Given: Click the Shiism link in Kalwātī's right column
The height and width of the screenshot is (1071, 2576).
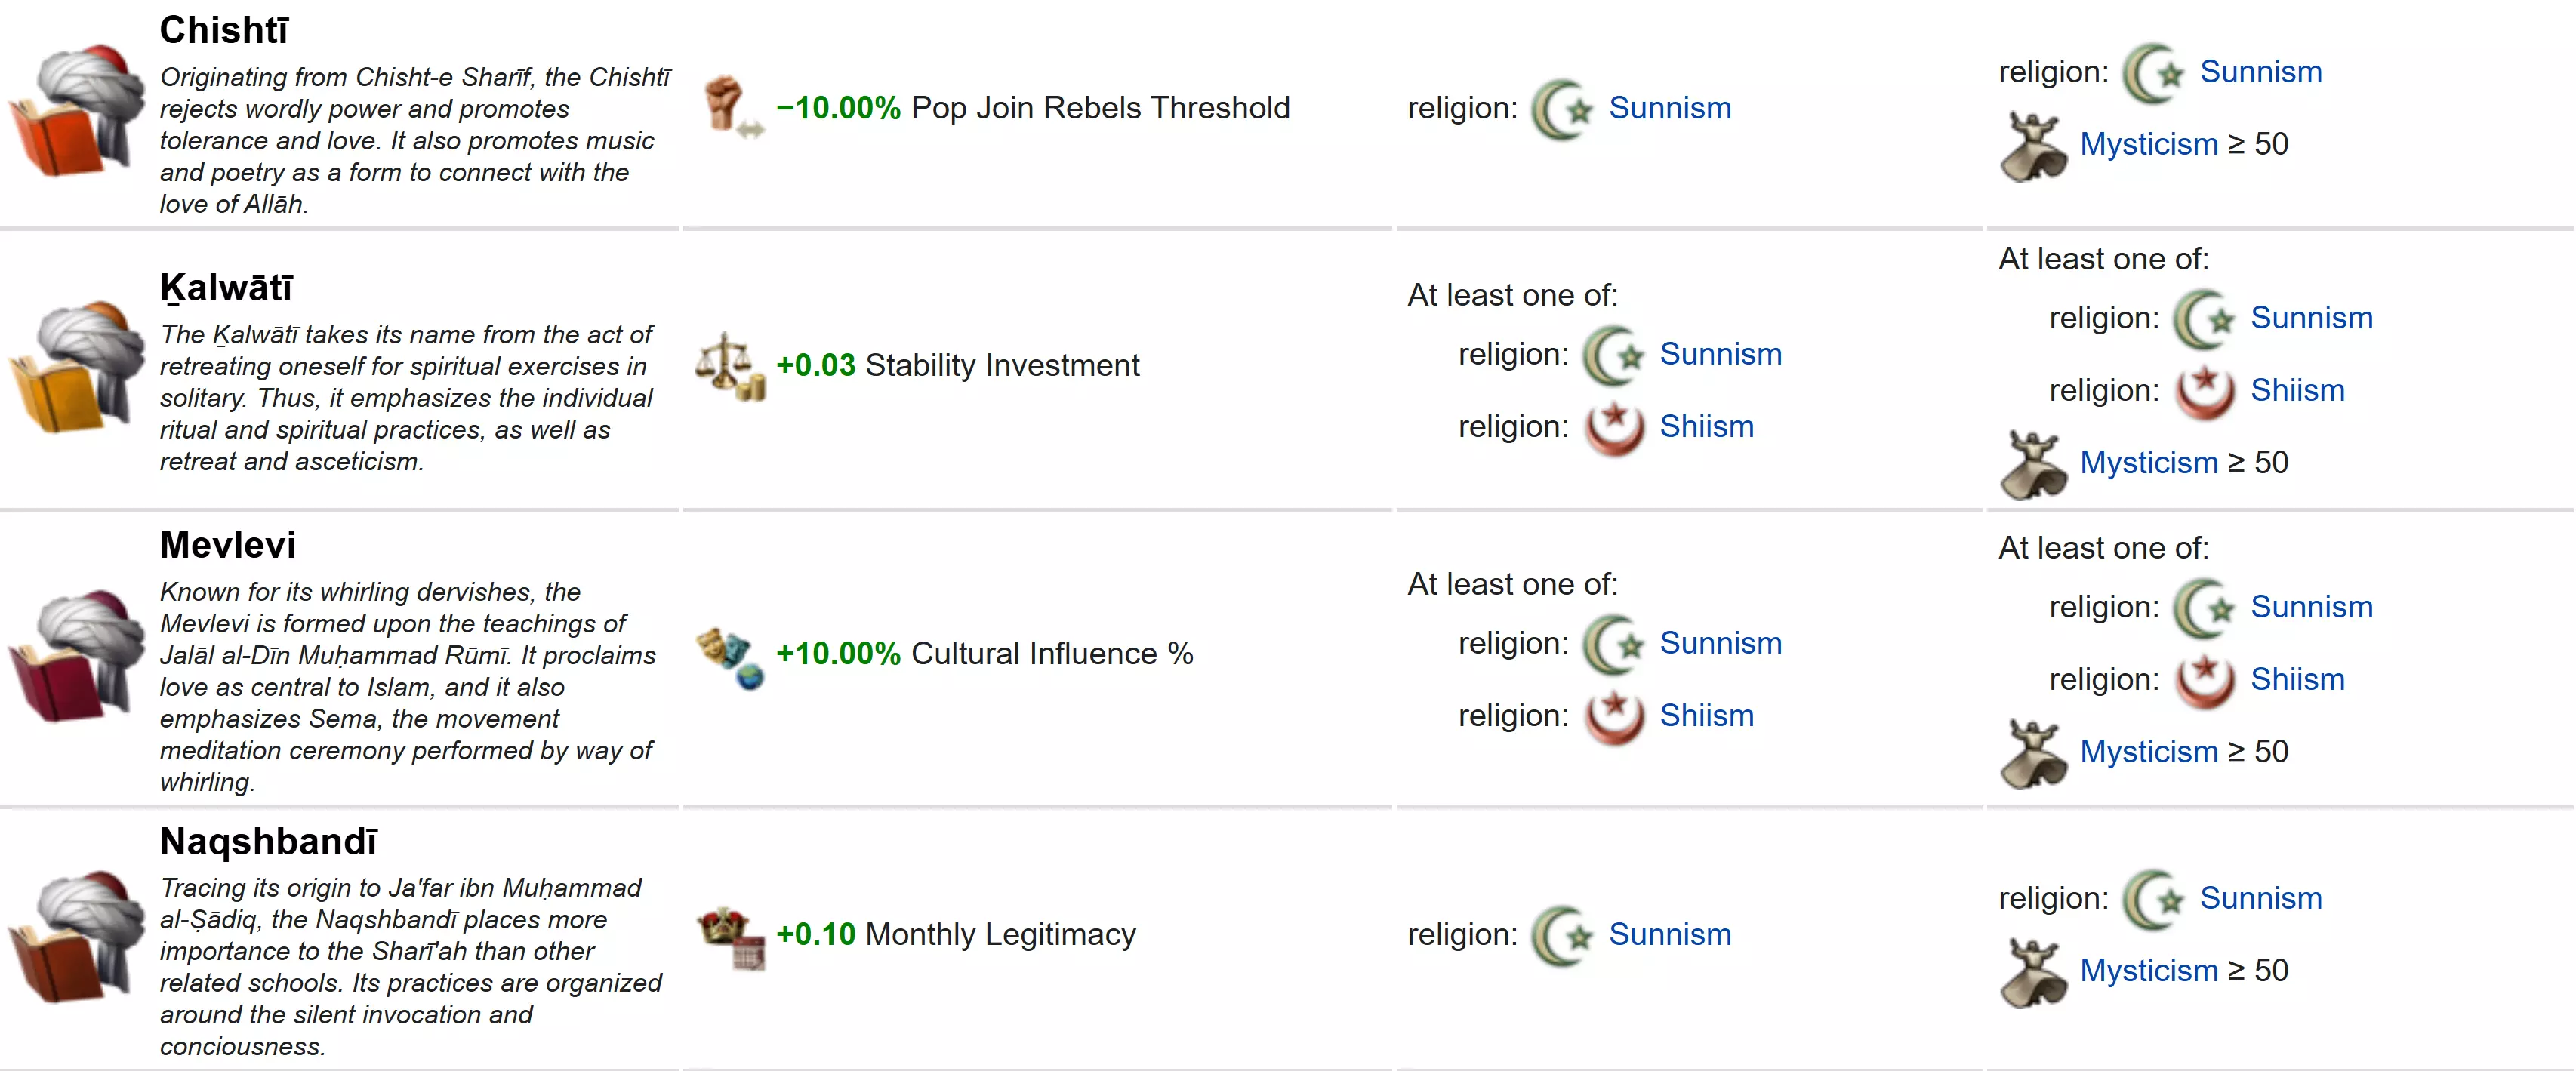Looking at the screenshot, I should [2297, 391].
